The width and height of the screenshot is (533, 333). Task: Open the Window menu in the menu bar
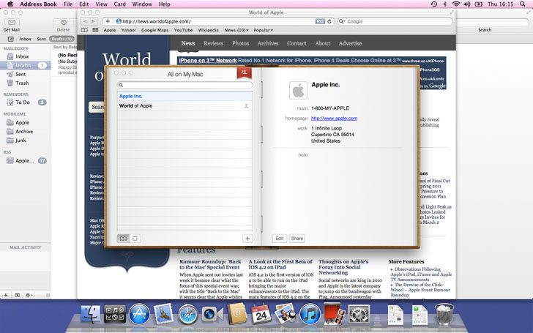point(142,4)
